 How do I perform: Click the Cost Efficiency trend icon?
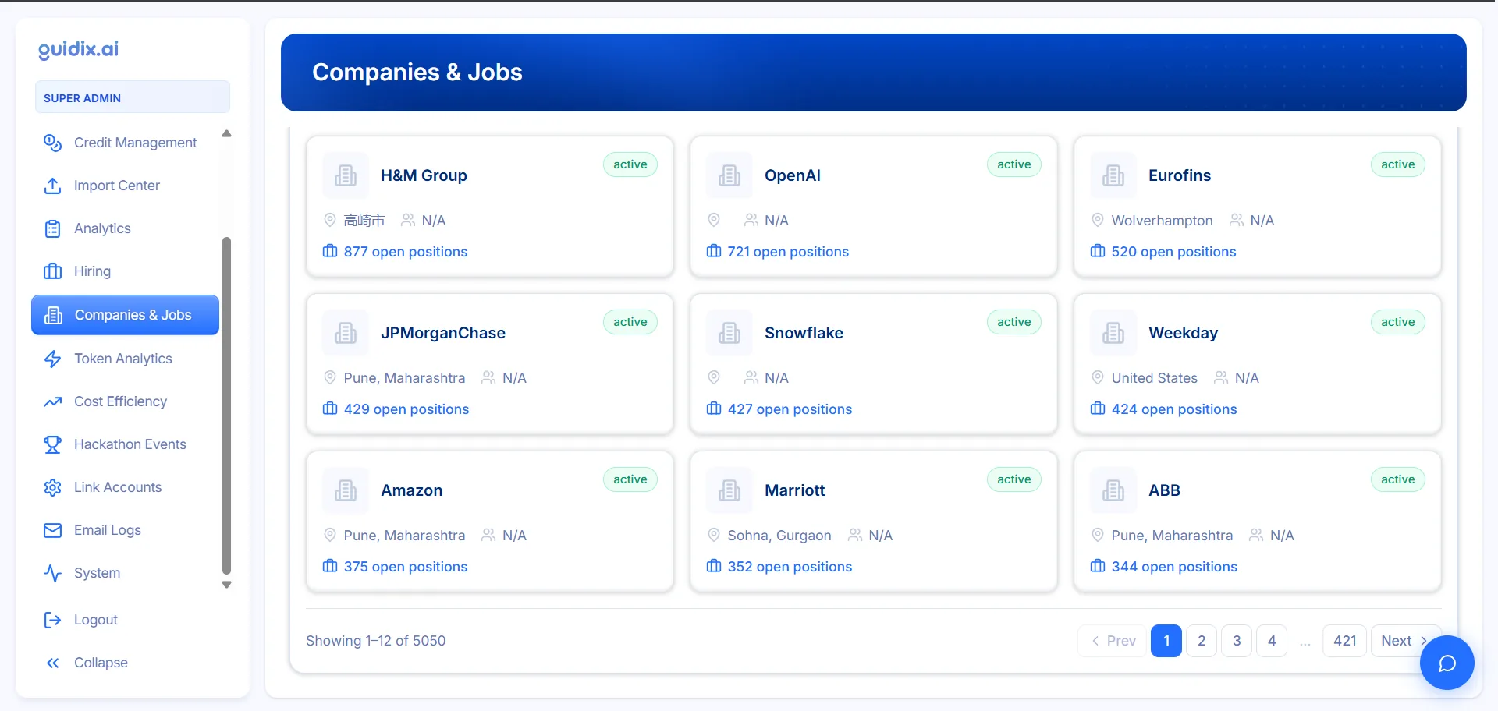(x=52, y=401)
